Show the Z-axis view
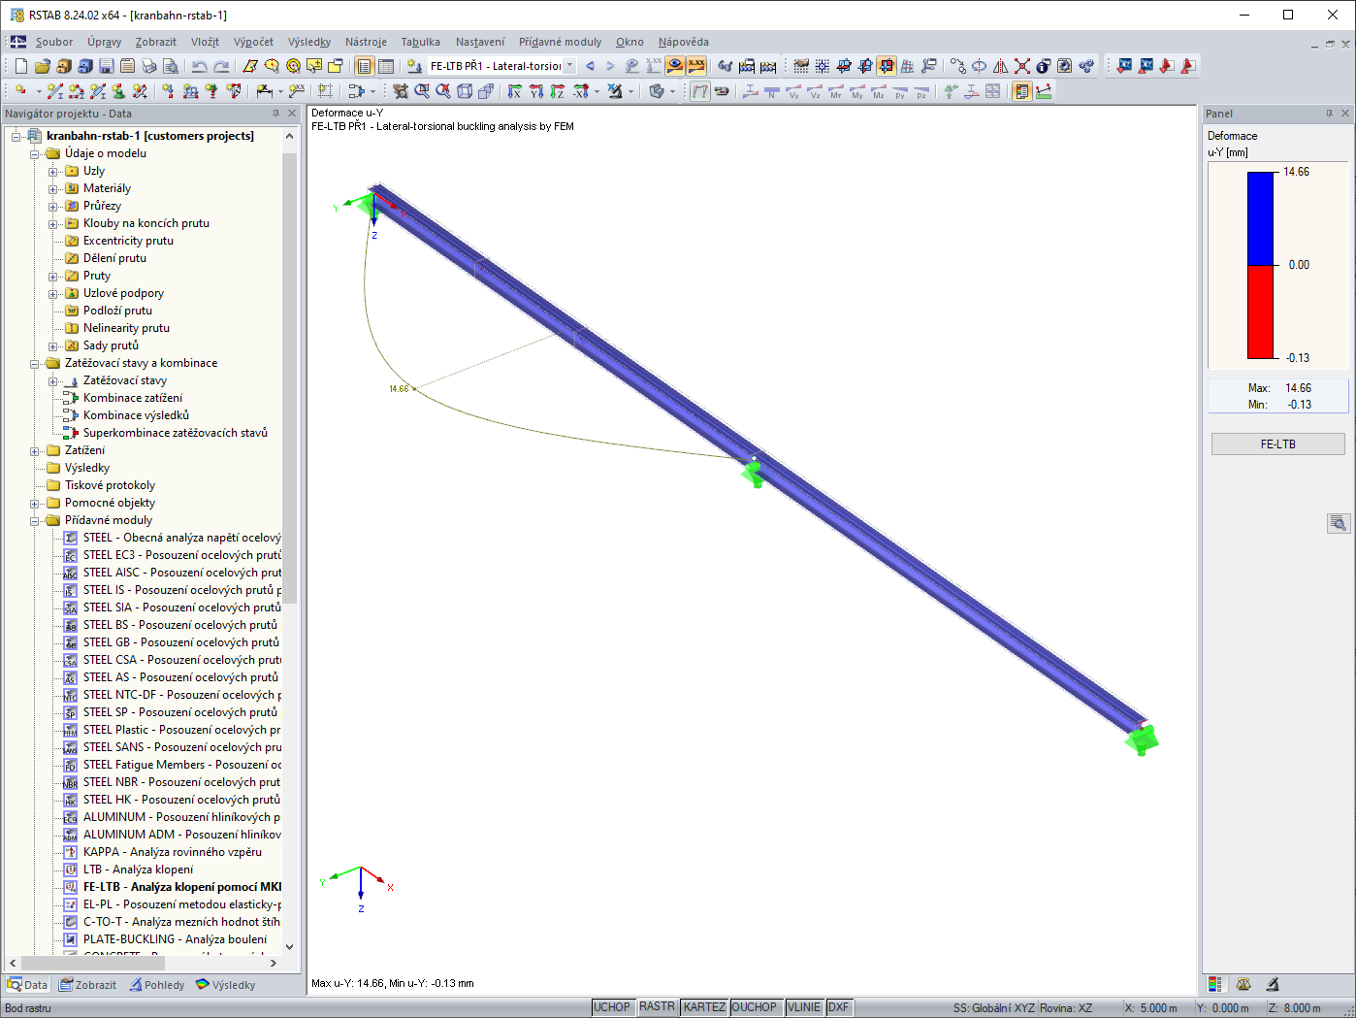The height and width of the screenshot is (1018, 1356). [557, 91]
